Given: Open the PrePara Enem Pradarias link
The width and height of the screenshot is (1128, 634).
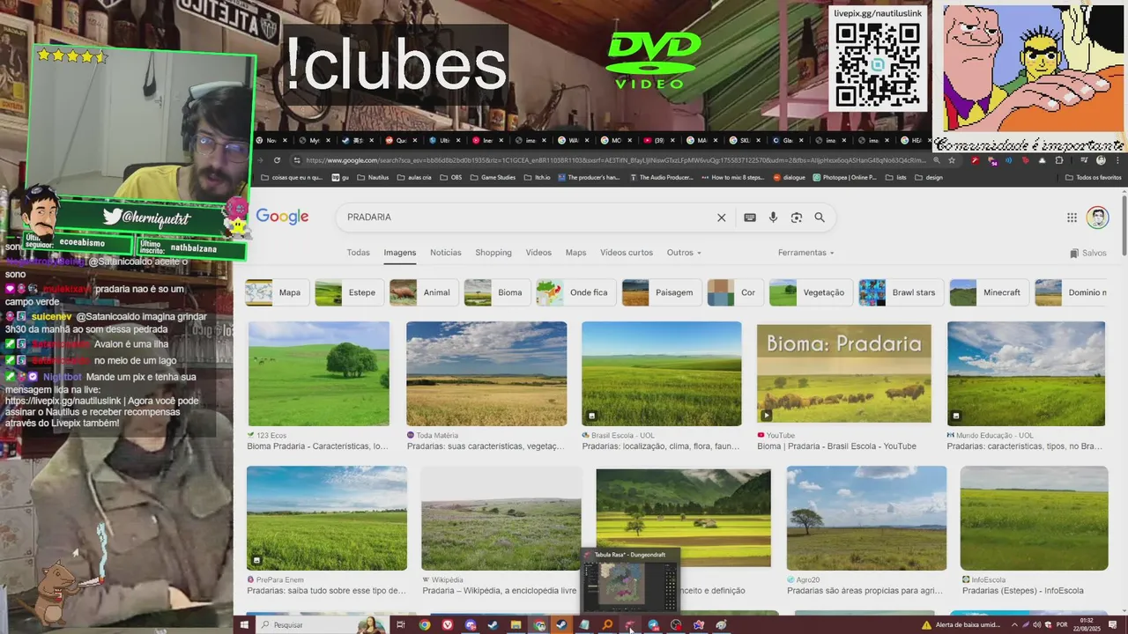Looking at the screenshot, I should [x=326, y=591].
